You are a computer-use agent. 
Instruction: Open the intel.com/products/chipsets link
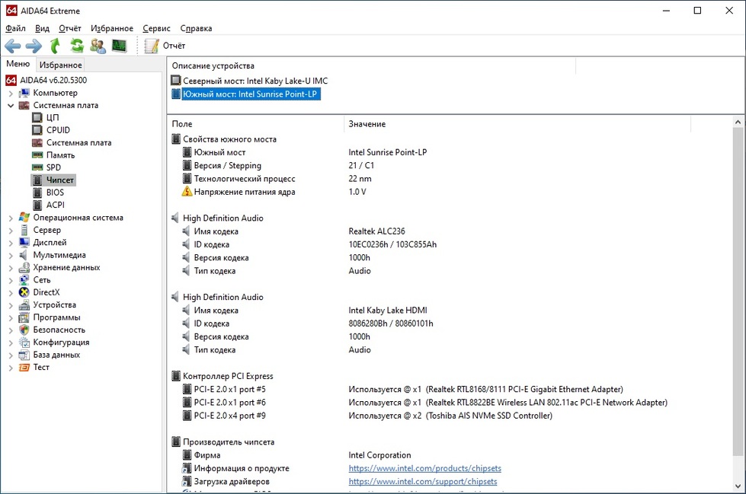[x=424, y=469]
